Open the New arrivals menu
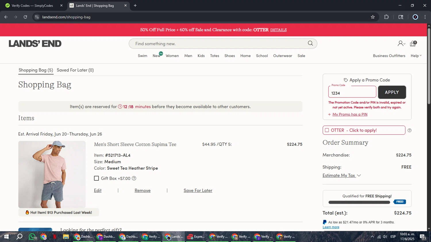431x242 pixels. tap(157, 56)
